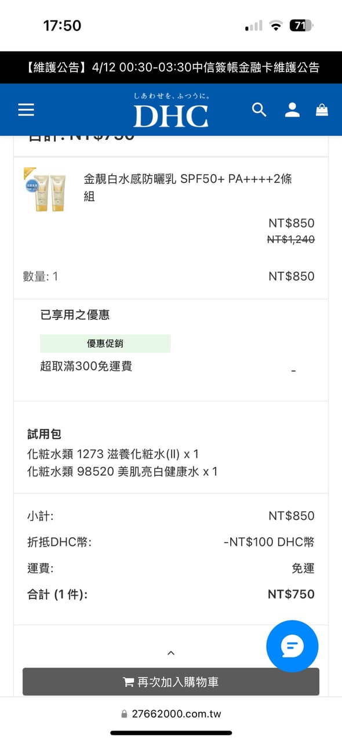Viewport: 342px width, 742px height.
Task: Tap the padlock icon in the address bar
Action: 123,713
